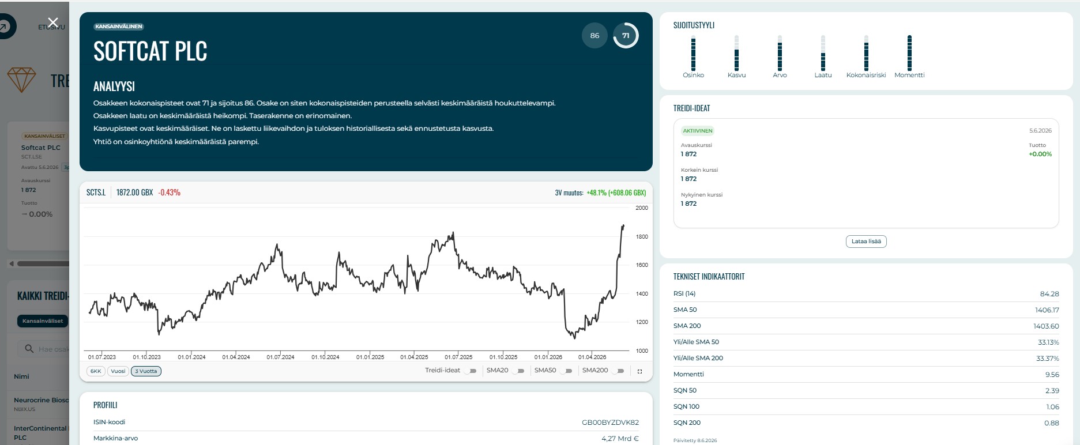Close the stock detail overlay with X

[53, 22]
